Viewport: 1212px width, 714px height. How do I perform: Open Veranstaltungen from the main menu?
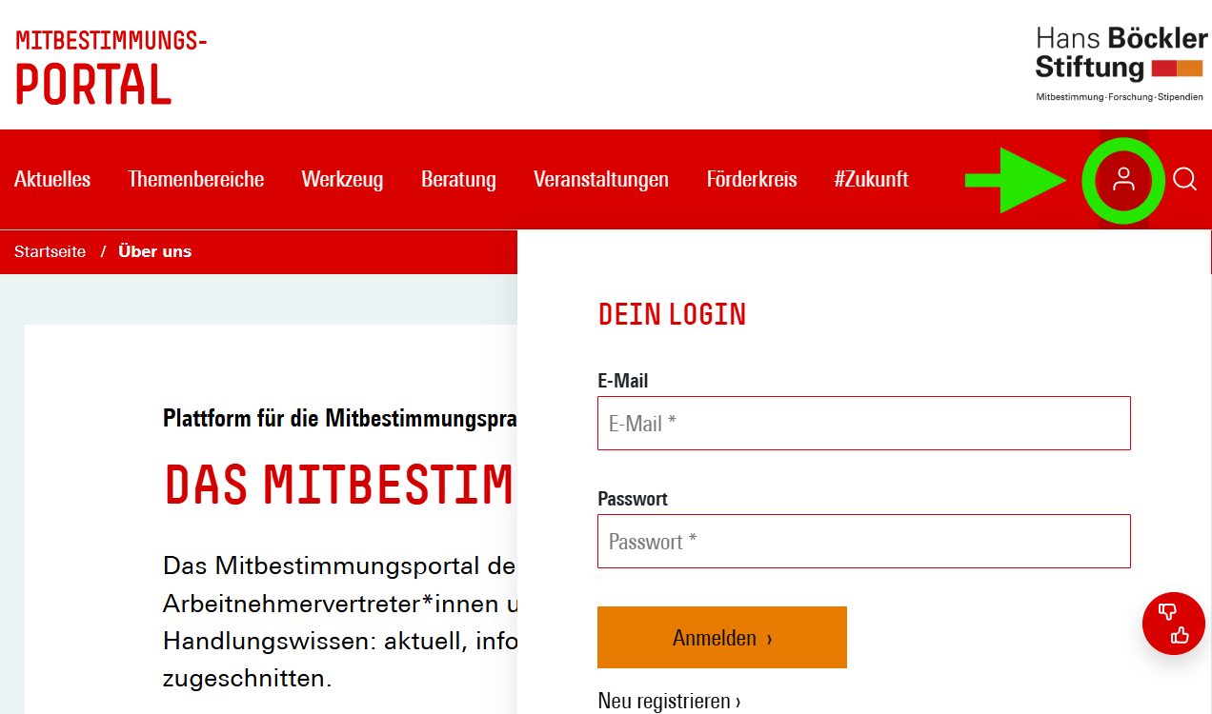[601, 179]
